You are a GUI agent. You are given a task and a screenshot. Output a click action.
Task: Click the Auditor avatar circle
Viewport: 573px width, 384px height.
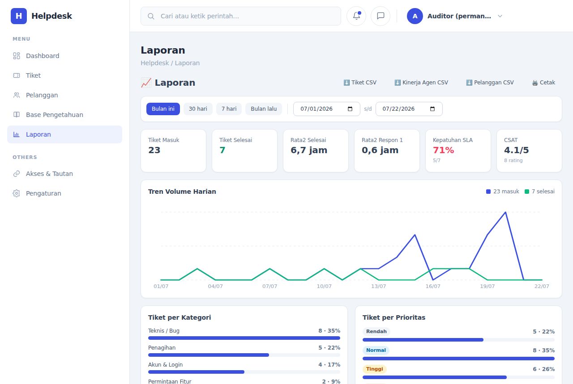click(415, 16)
